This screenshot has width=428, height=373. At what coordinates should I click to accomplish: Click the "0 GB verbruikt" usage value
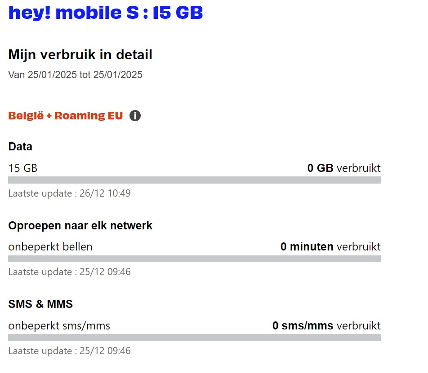pos(343,168)
